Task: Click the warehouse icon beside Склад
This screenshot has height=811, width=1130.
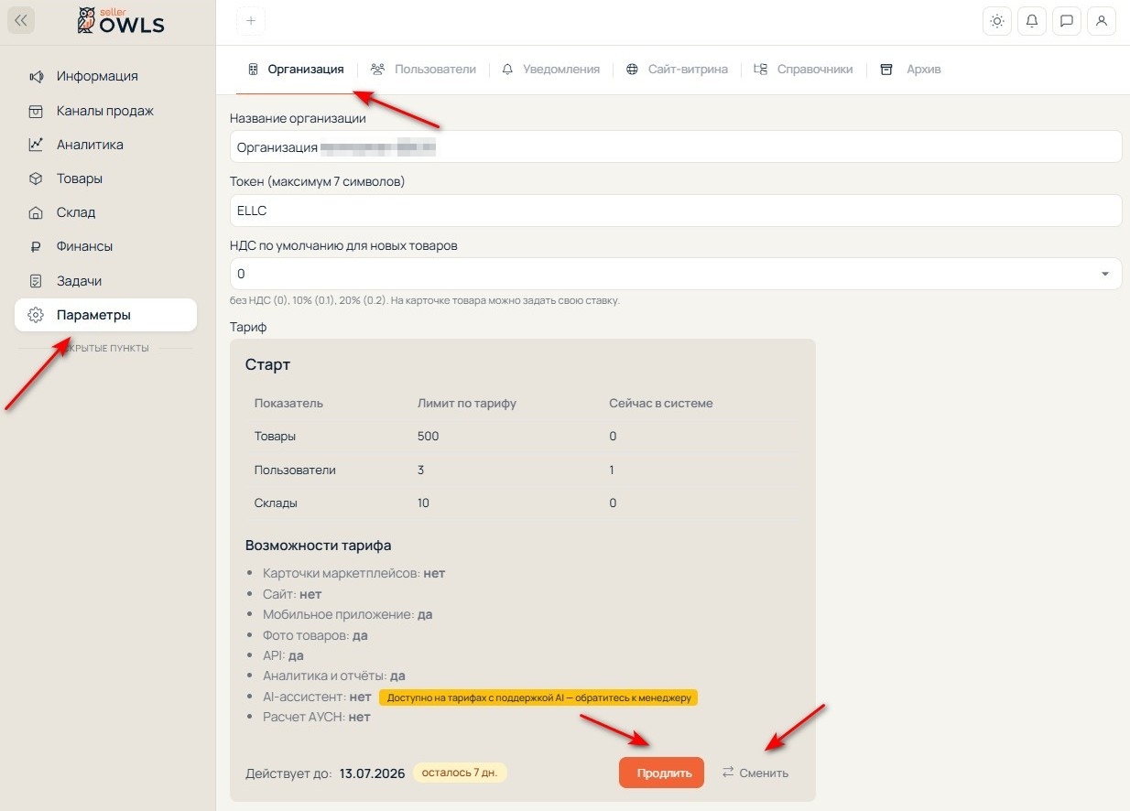Action: click(36, 212)
